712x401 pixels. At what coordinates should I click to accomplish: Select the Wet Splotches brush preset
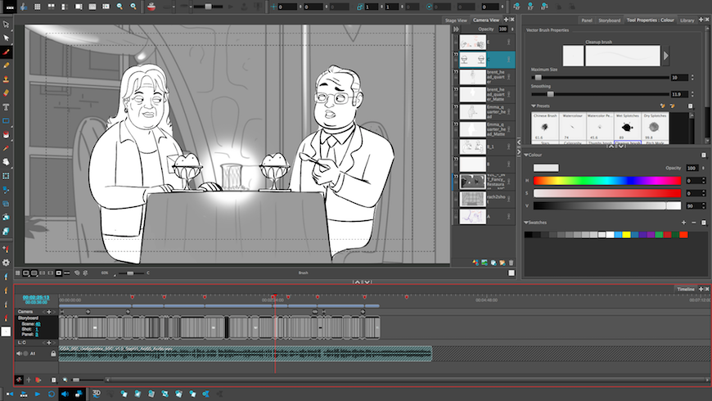627,127
